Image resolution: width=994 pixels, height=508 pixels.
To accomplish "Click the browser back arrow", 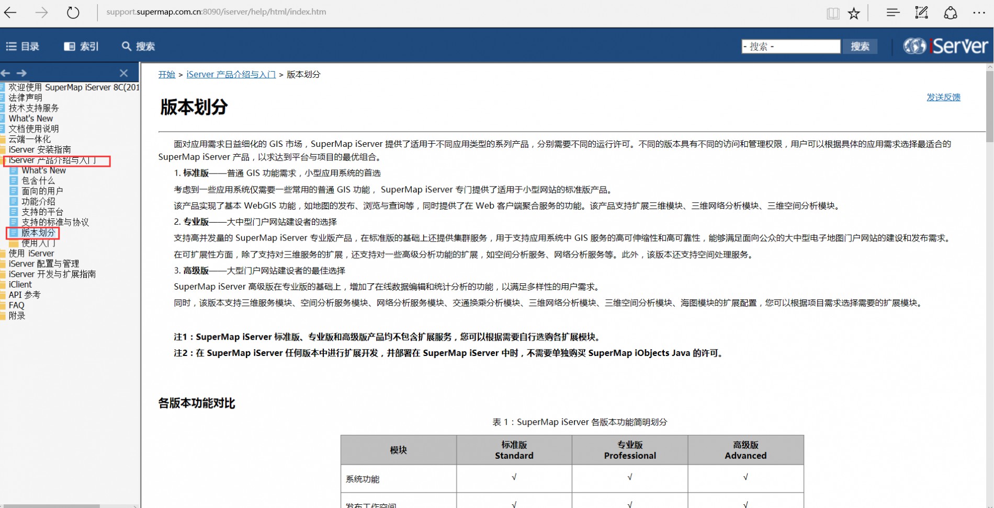I will [x=10, y=13].
